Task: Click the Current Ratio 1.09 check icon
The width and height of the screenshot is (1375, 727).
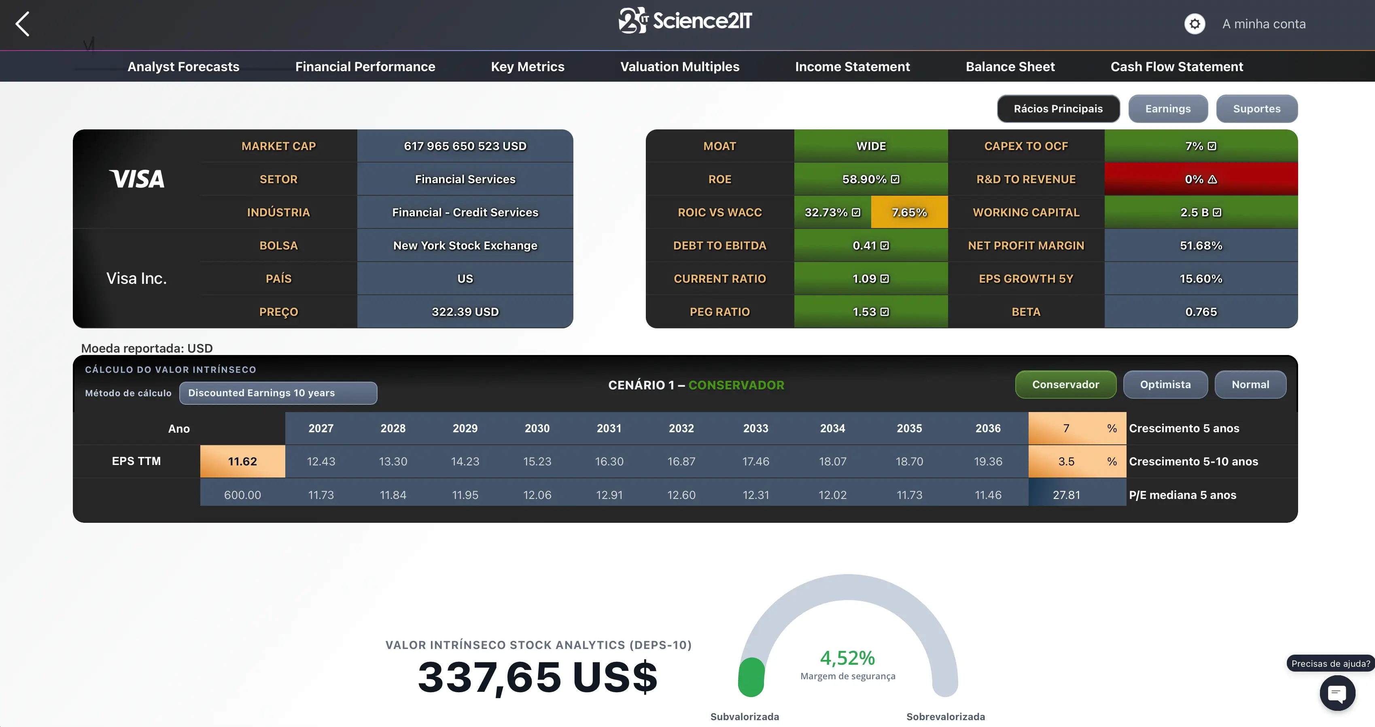Action: [885, 279]
